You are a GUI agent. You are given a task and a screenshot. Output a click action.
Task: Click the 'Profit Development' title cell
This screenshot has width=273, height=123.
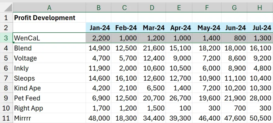[x=49, y=18]
